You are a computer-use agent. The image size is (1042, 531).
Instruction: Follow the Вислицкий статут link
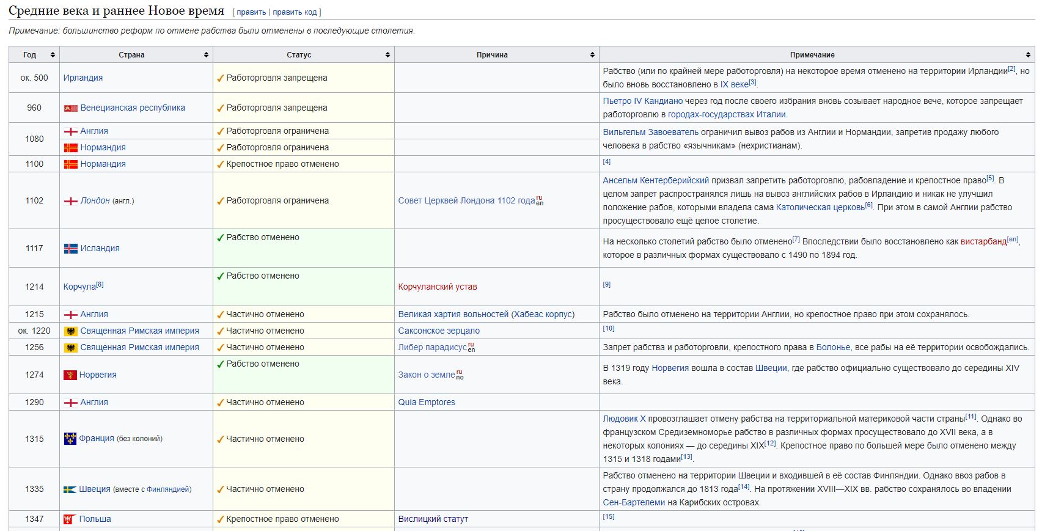[x=433, y=519]
